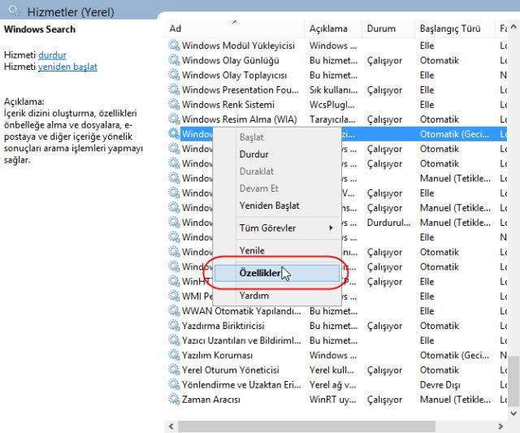Select the Yazdırma Biriktiricisi service
520x433 pixels.
(223, 326)
